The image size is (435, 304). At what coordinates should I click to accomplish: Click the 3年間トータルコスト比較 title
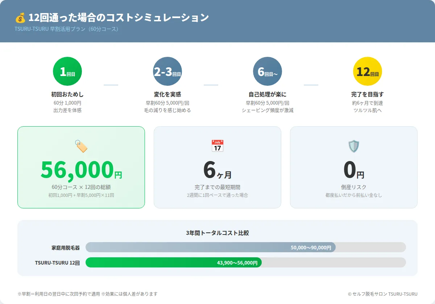(x=217, y=233)
